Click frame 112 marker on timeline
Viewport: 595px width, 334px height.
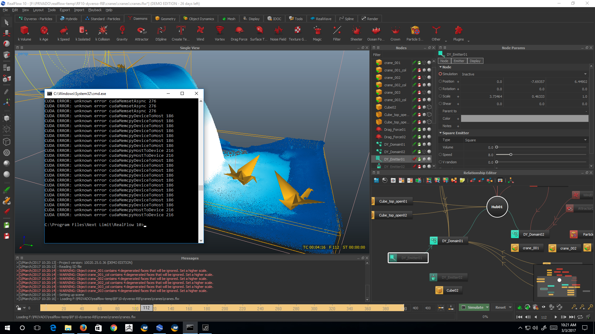click(147, 308)
